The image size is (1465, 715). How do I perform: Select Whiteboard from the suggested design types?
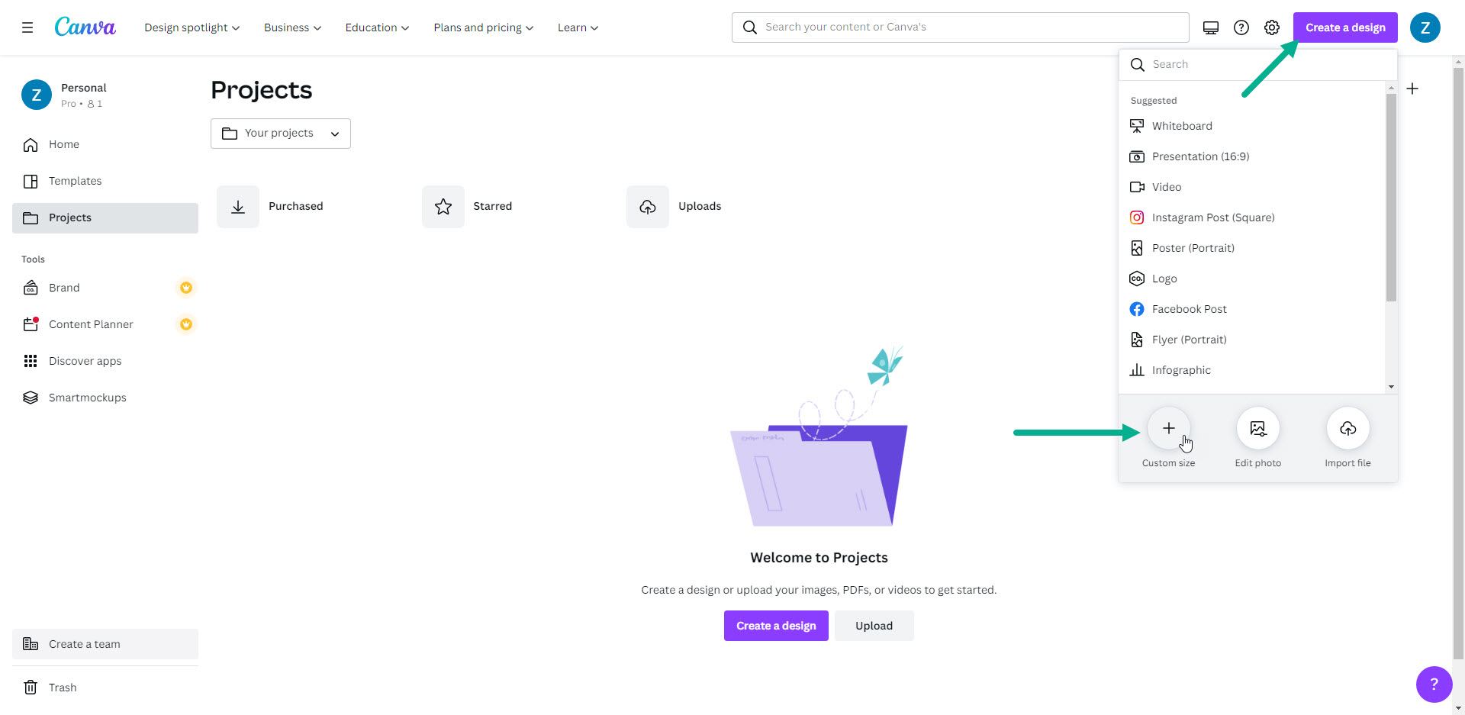tap(1182, 125)
